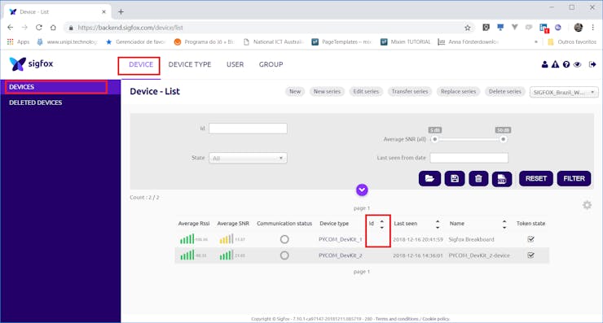
Task: Click the browser address bar URL
Action: tap(130, 28)
